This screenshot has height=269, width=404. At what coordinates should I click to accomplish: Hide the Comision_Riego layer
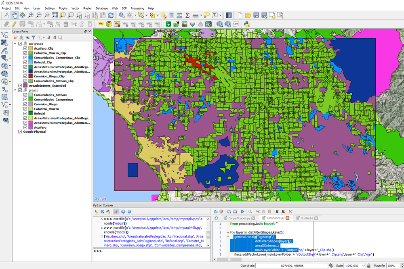point(25,104)
